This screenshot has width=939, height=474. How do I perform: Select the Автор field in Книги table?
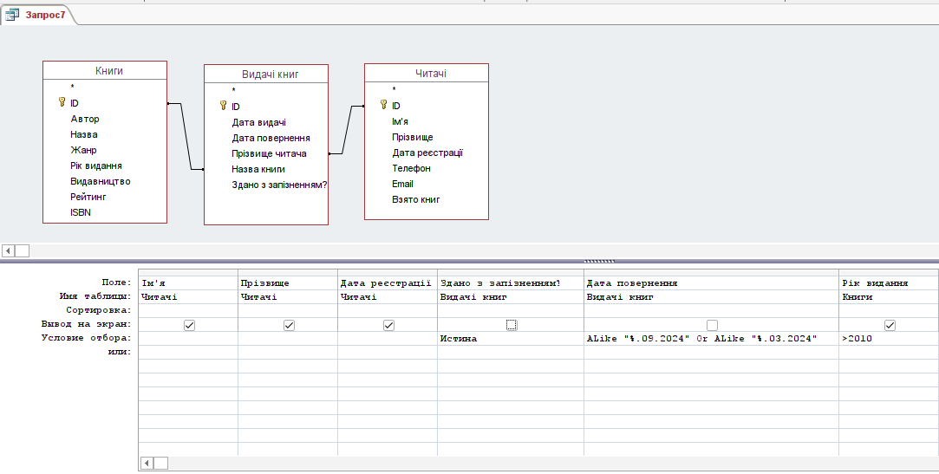85,119
